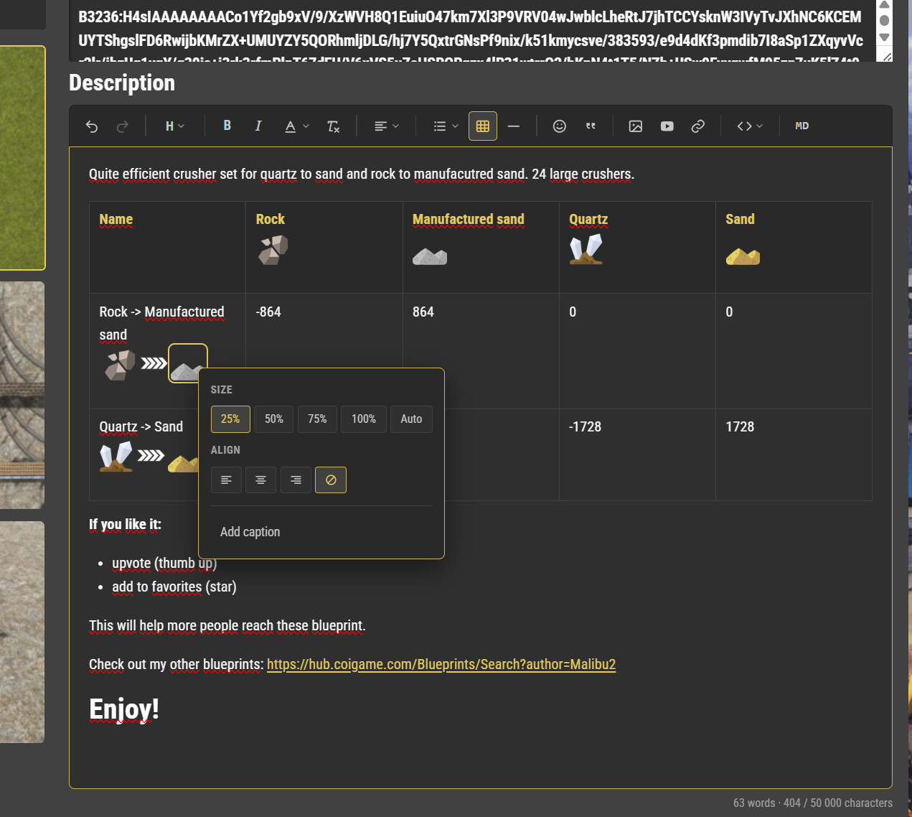Set image size to 100%
This screenshot has height=817, width=912.
[364, 419]
